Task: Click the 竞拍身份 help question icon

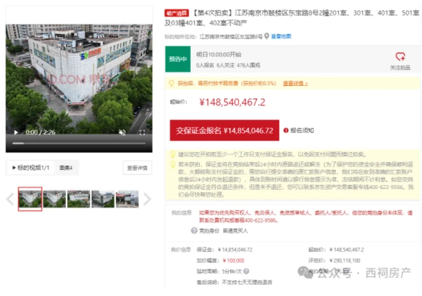Action: 194,231
